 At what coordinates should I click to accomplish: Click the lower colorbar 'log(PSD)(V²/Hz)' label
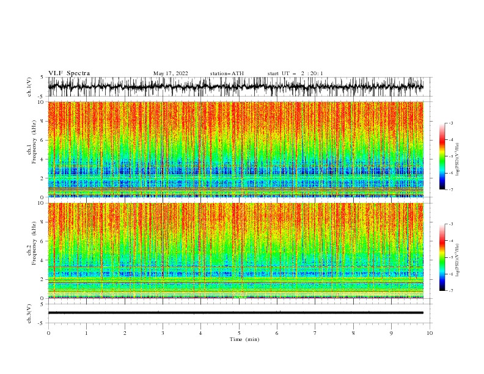coord(458,260)
